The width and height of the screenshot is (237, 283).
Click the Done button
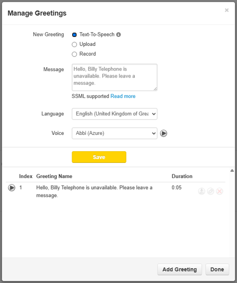(x=217, y=269)
